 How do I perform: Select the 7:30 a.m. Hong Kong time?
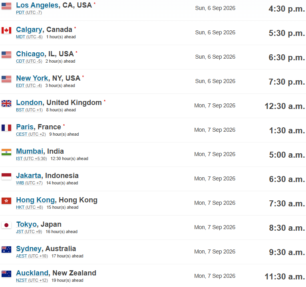287,204
